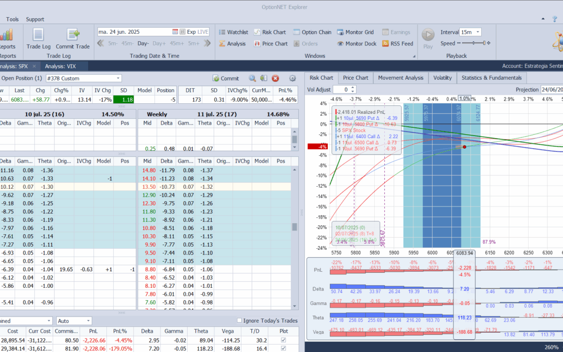Open the RSS Feed window
This screenshot has width=563, height=352.
397,43
